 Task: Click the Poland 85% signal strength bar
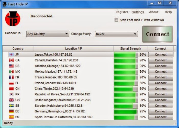tap(126, 83)
